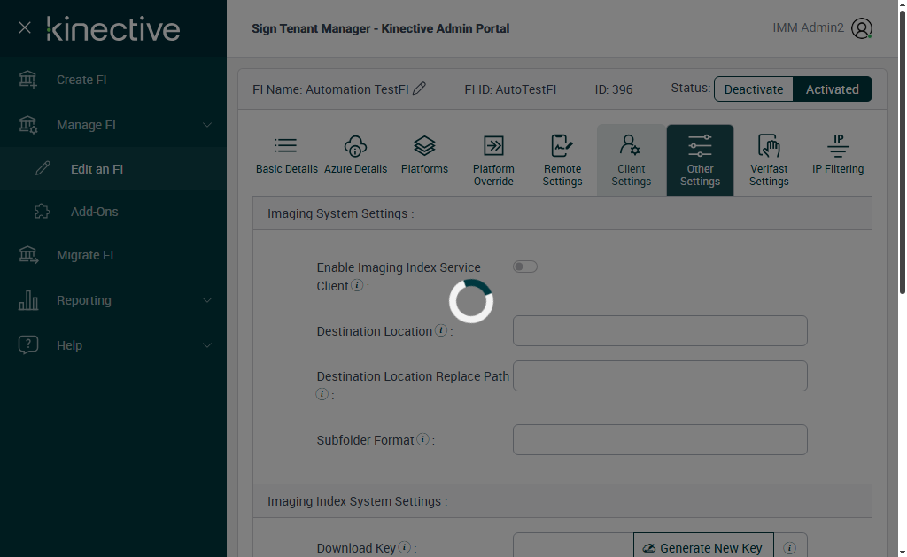The width and height of the screenshot is (907, 557).
Task: Click info icon next to Subfolder Format
Action: pos(422,439)
